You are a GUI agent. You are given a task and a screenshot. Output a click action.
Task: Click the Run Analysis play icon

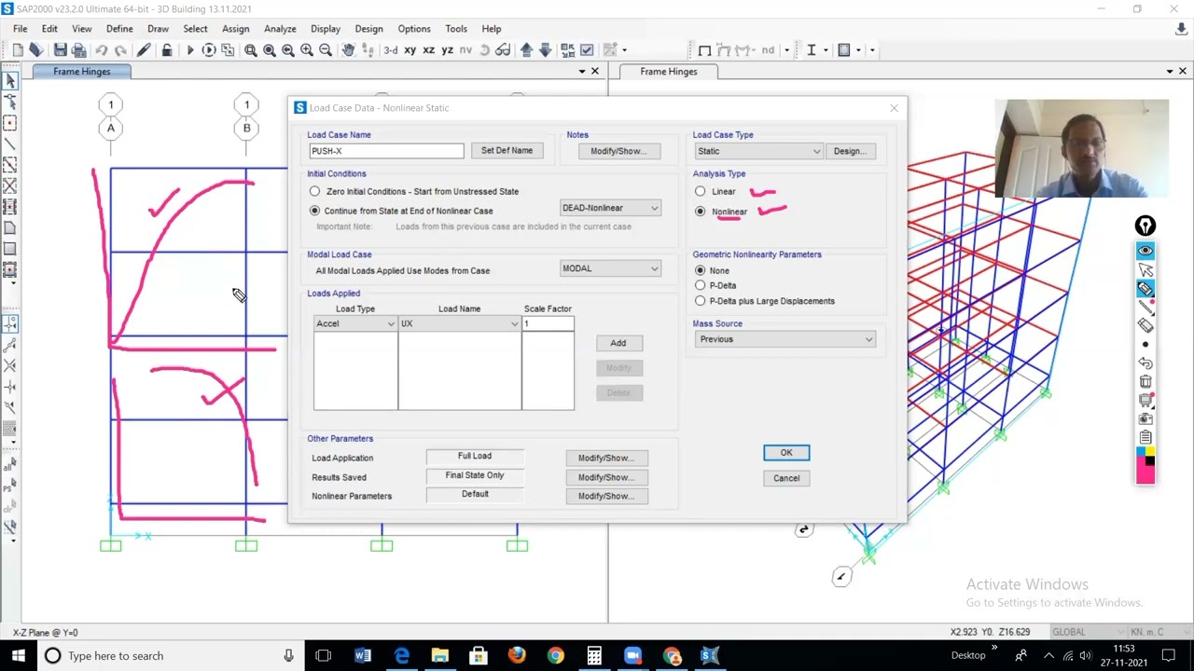pyautogui.click(x=189, y=50)
